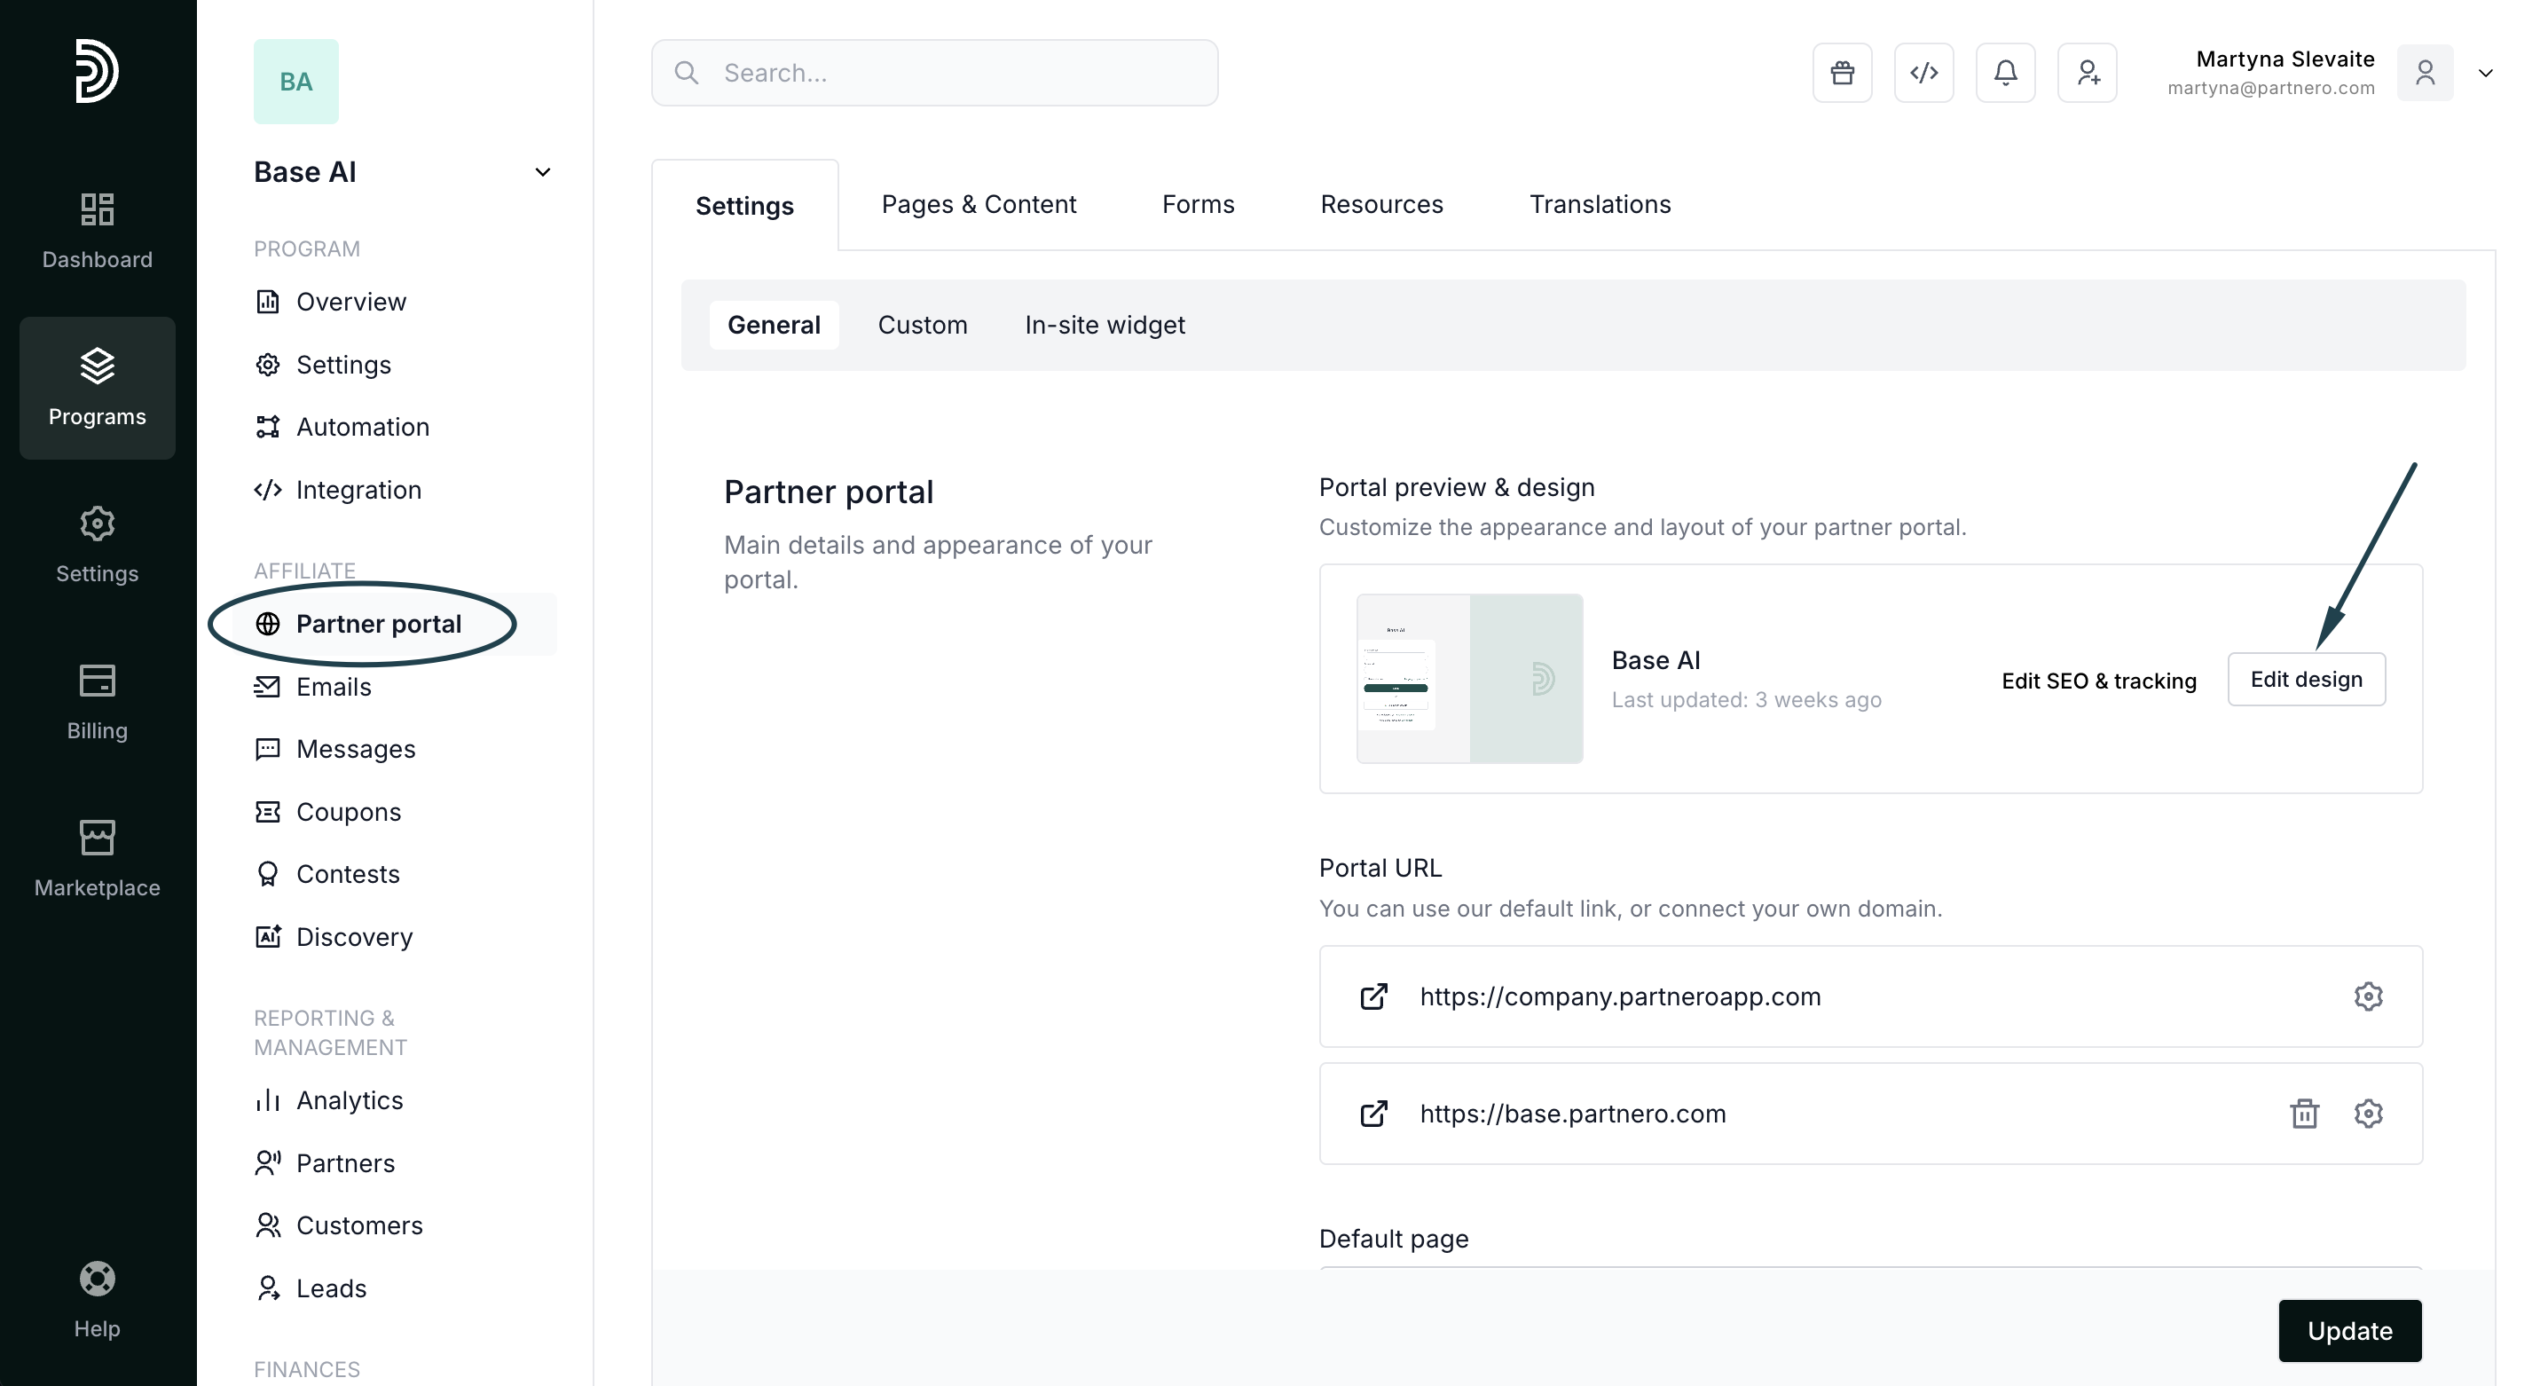The width and height of the screenshot is (2548, 1386).
Task: Click the Edit design button
Action: (x=2306, y=679)
